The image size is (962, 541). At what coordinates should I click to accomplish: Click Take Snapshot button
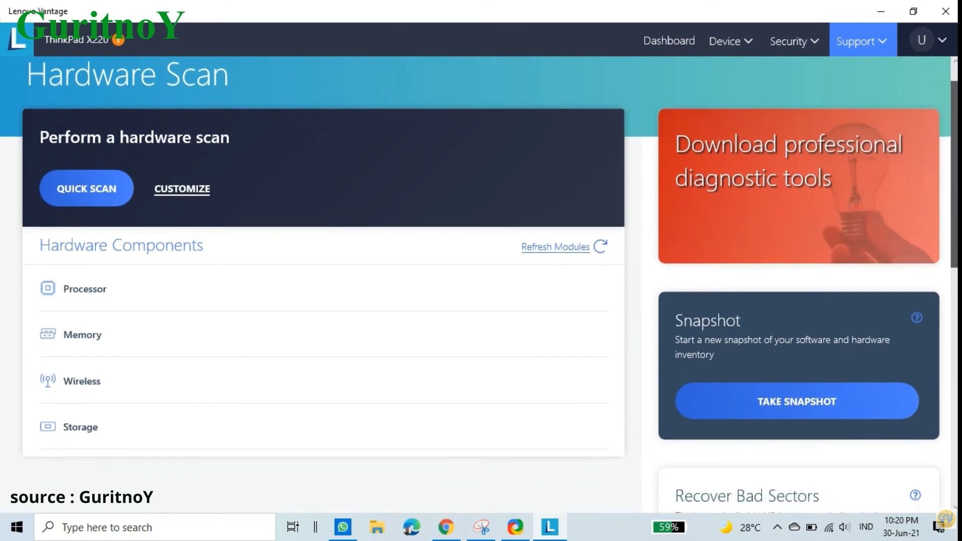pyautogui.click(x=797, y=401)
